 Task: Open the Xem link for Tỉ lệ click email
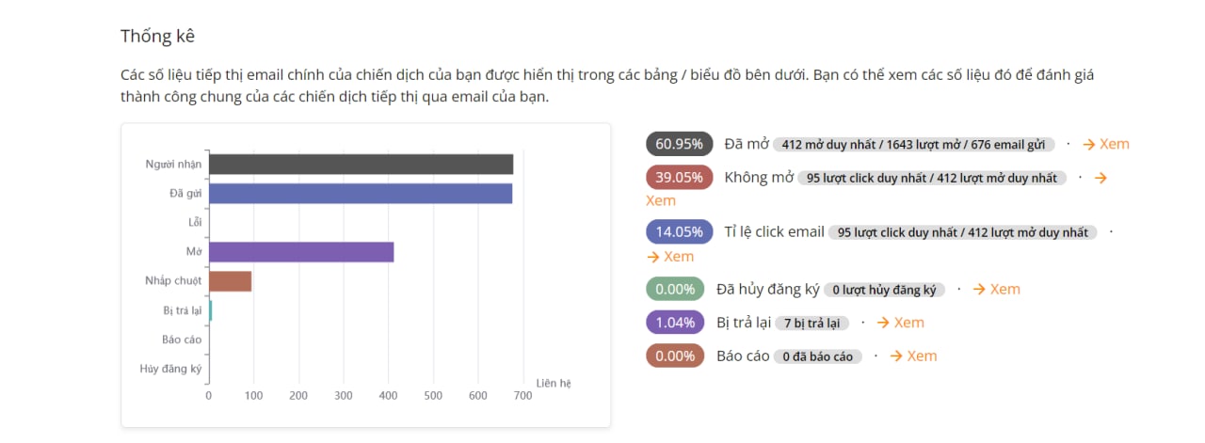tap(669, 257)
